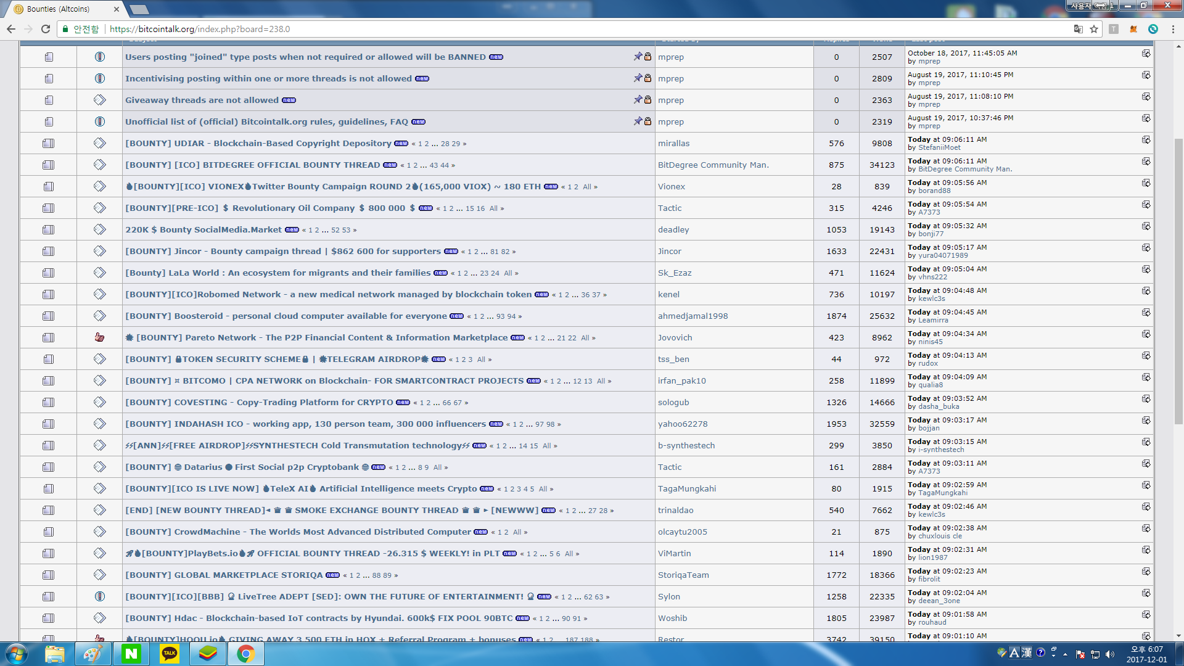Click the orange extension icon in Chrome toolbar
Image resolution: width=1184 pixels, height=666 pixels.
(x=1133, y=29)
